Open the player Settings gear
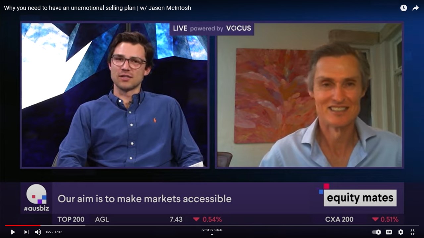 pos(401,232)
